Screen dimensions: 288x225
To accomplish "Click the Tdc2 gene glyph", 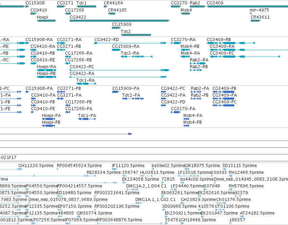I will point(136,35).
